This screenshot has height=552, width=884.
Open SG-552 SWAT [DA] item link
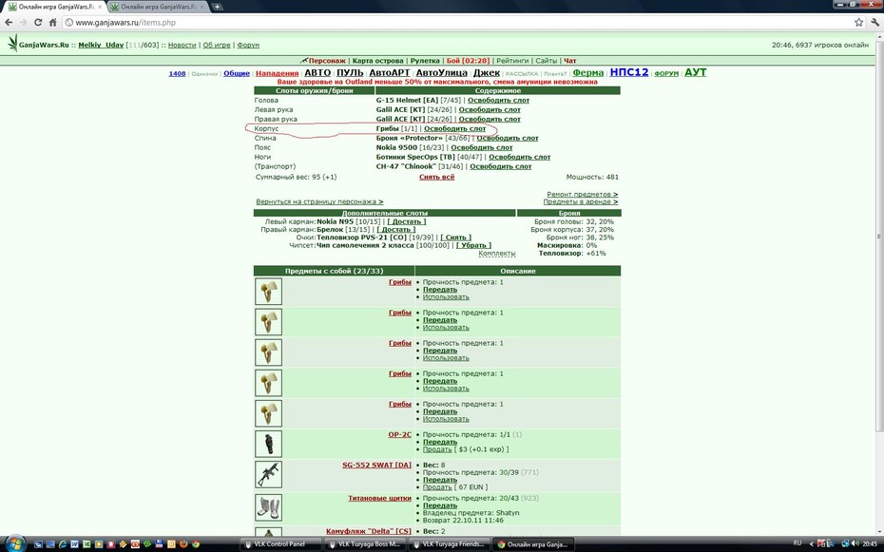376,466
